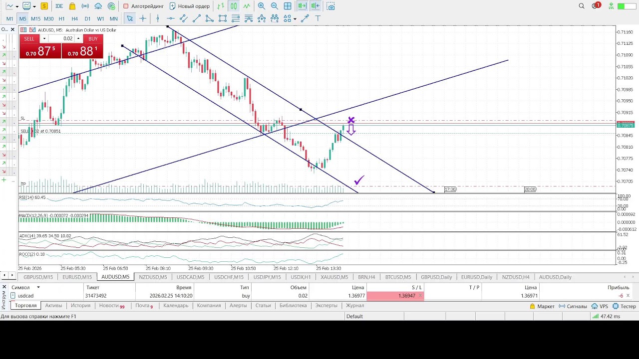Open the search magnifier icon
This screenshot has width=639, height=359.
tap(582, 6)
